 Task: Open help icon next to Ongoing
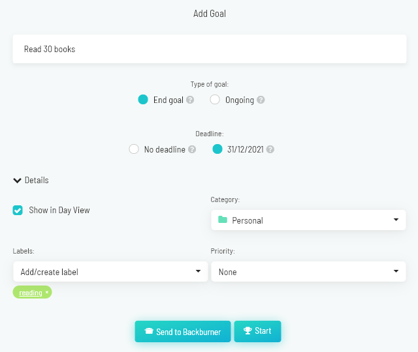[261, 100]
